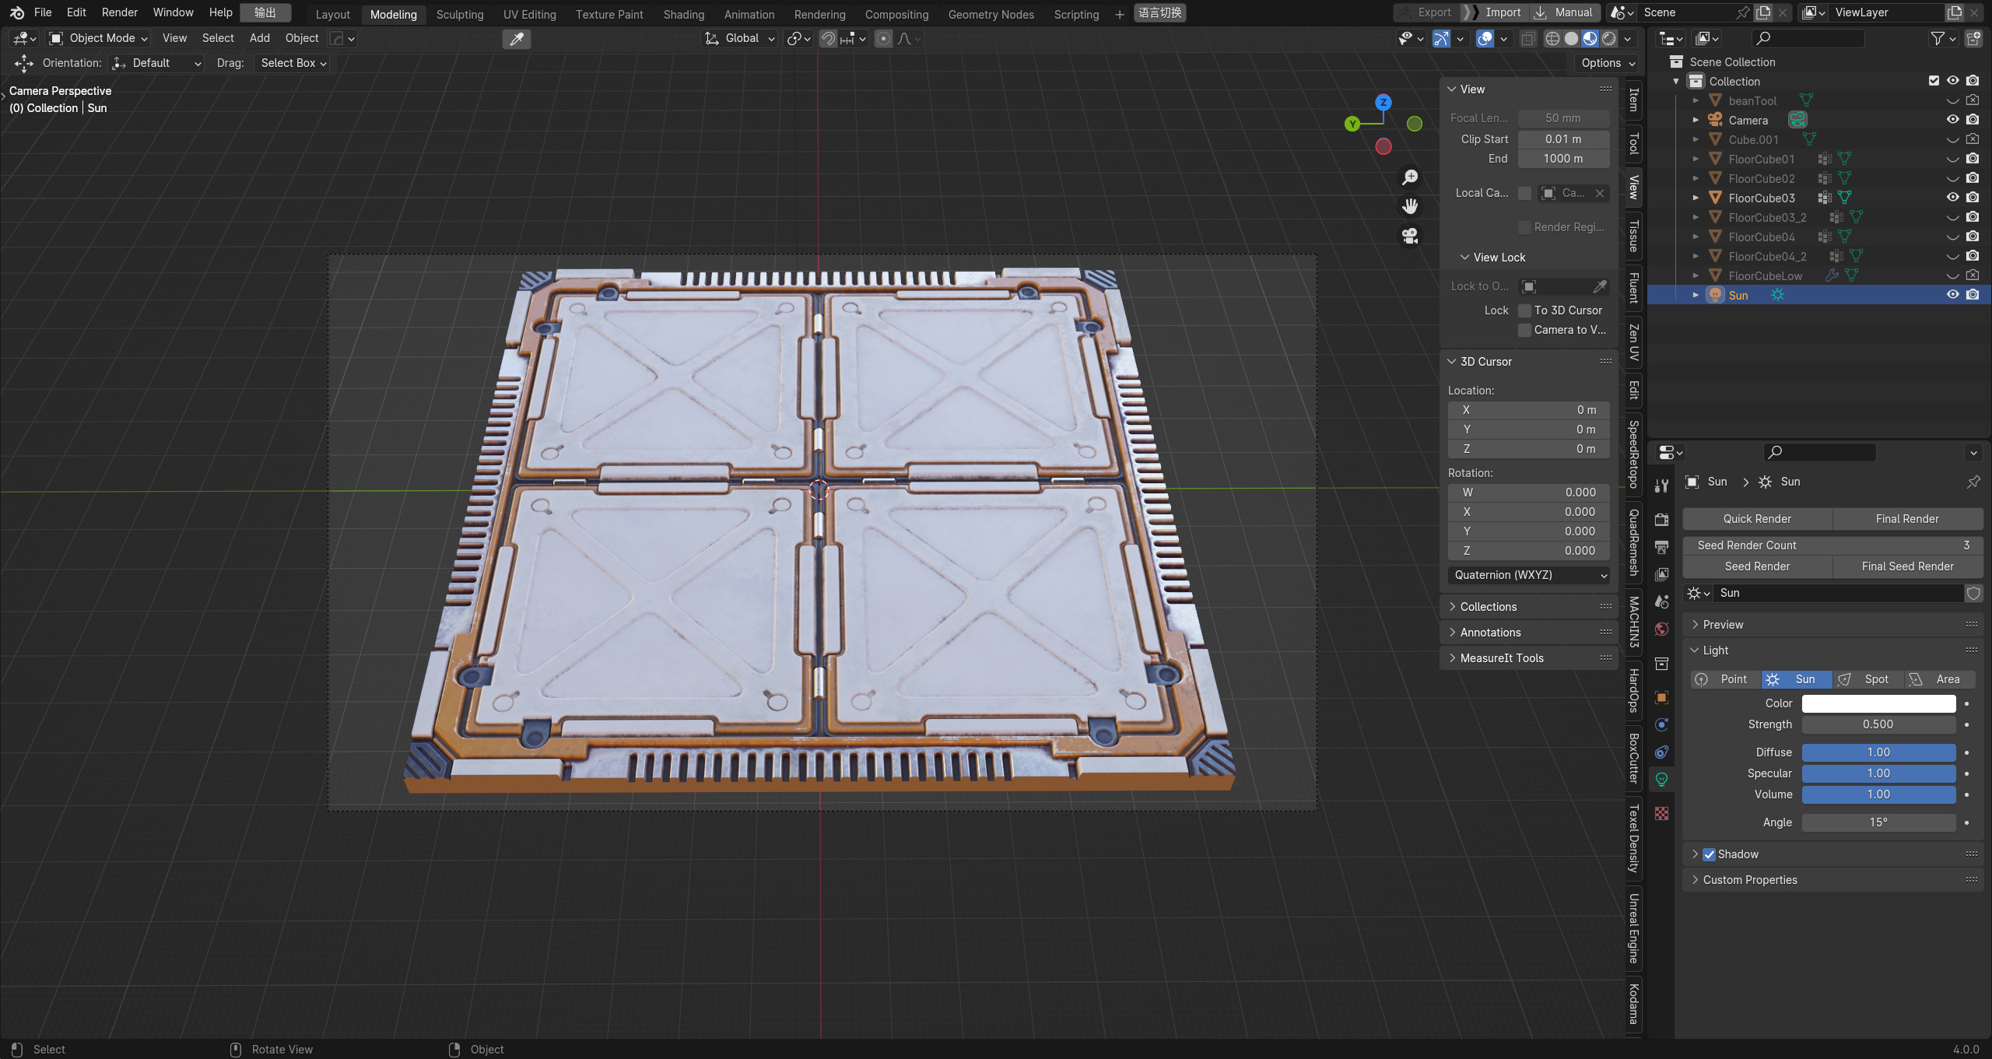Hide FloorCube03 in viewport
The width and height of the screenshot is (1992, 1059).
tap(1952, 198)
